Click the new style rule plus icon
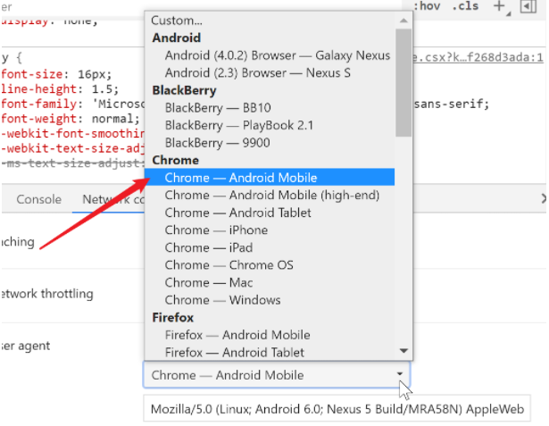Viewport: 549px width, 426px height. [x=500, y=7]
